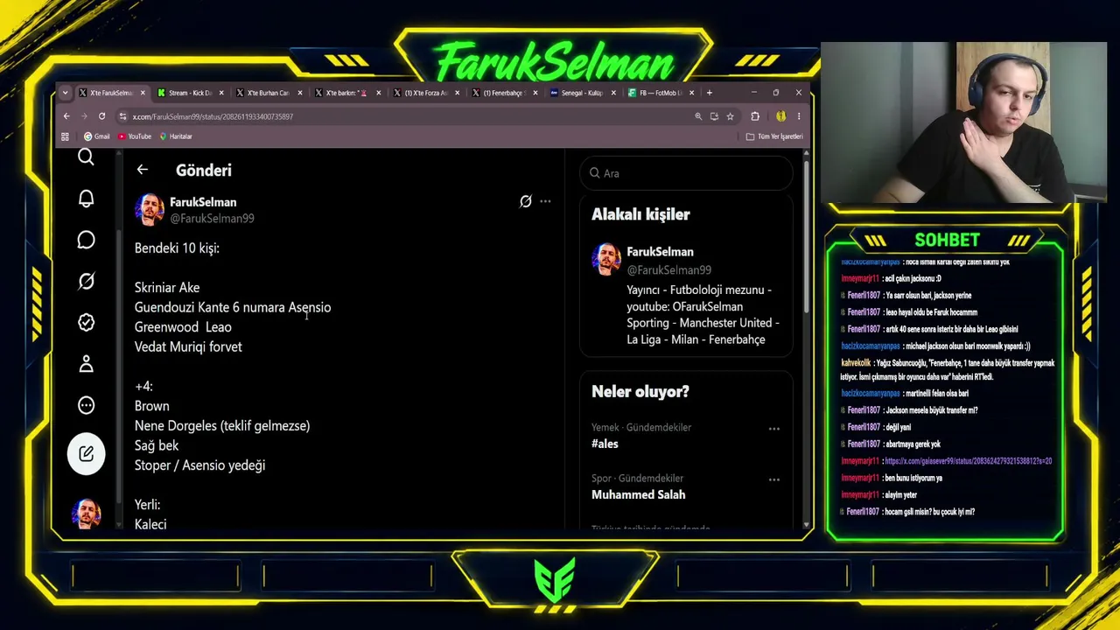Open the browser three-dot menu
The height and width of the screenshot is (630, 1120).
point(798,116)
